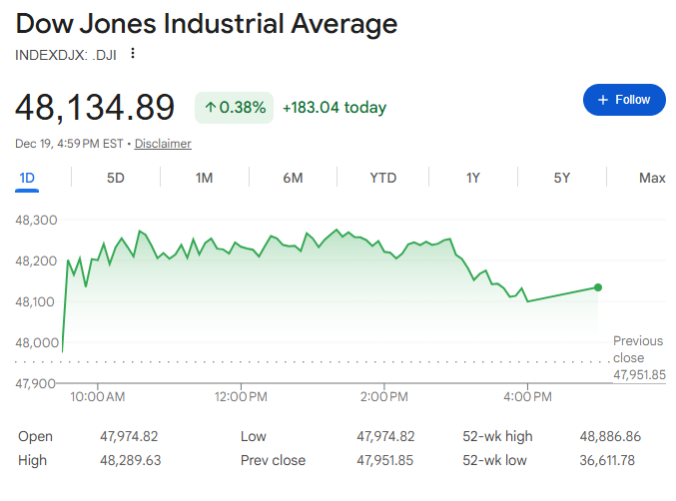Click the plus icon in Follow button
Viewport: 676px width, 501px height.
coord(603,100)
